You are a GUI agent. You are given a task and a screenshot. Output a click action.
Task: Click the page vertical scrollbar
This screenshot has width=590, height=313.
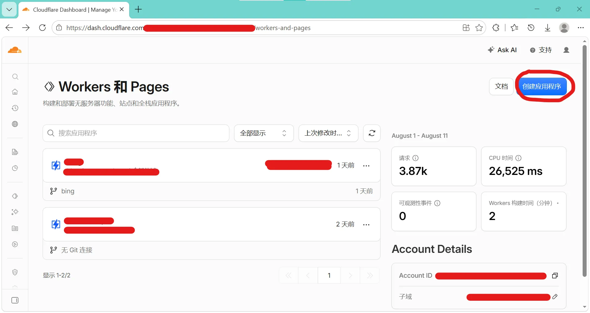click(x=584, y=161)
